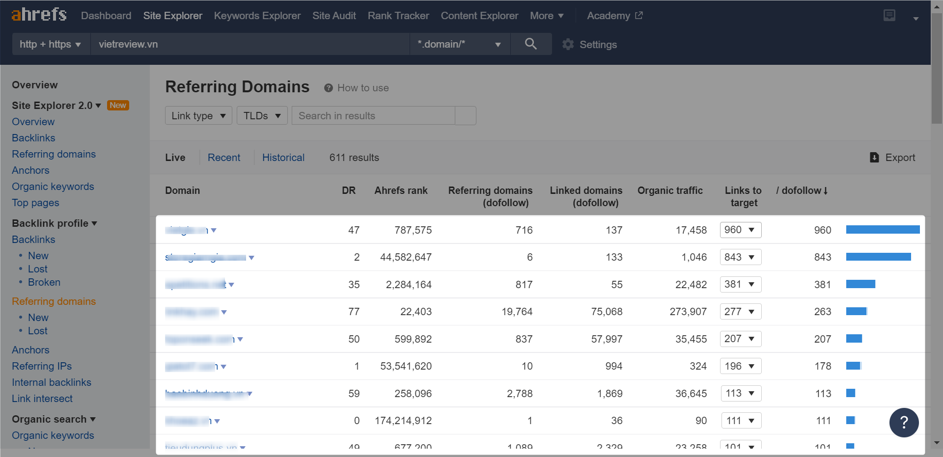Sort by Ahrefs rank column header
The width and height of the screenshot is (943, 457).
tap(401, 190)
